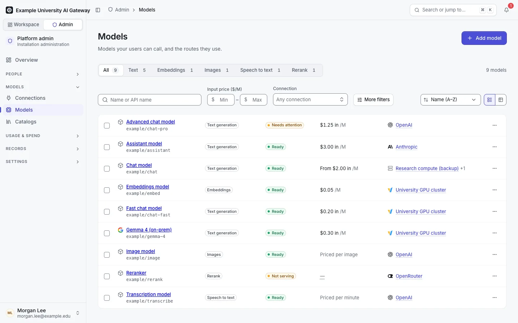
Task: Switch to list view layout icon
Action: [490, 100]
